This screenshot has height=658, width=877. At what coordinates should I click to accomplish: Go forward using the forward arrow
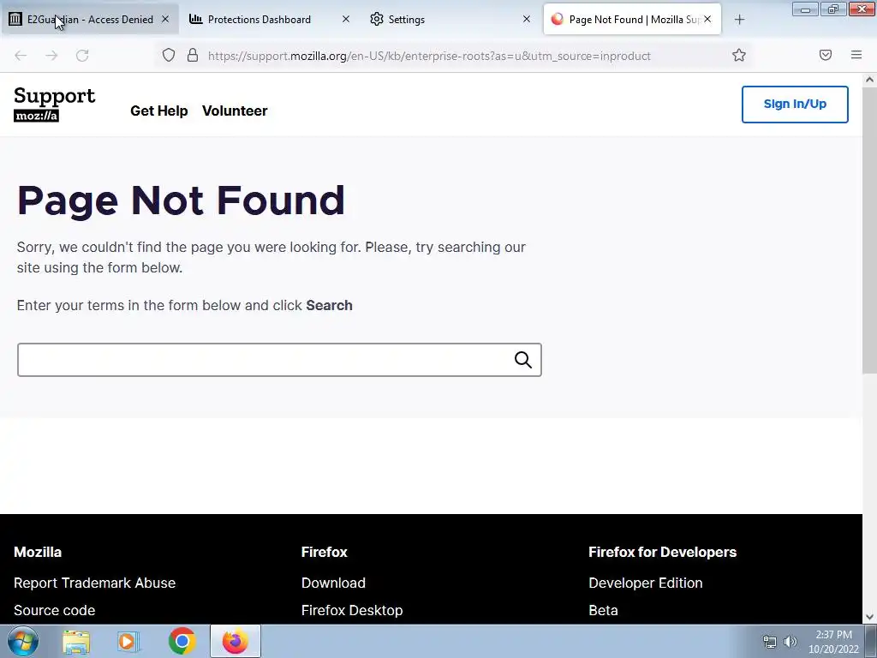[51, 56]
